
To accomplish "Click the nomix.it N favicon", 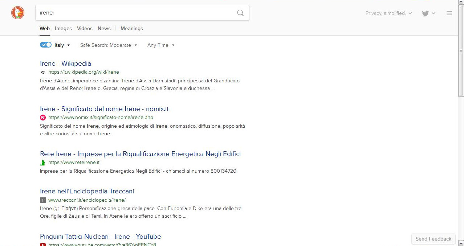I will click(43, 118).
